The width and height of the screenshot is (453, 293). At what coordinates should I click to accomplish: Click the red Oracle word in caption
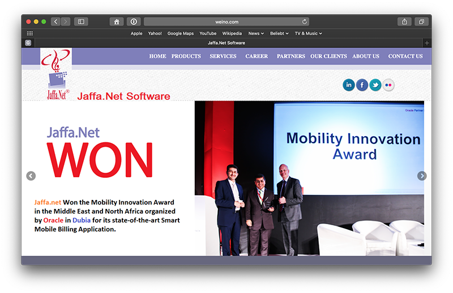coord(53,220)
